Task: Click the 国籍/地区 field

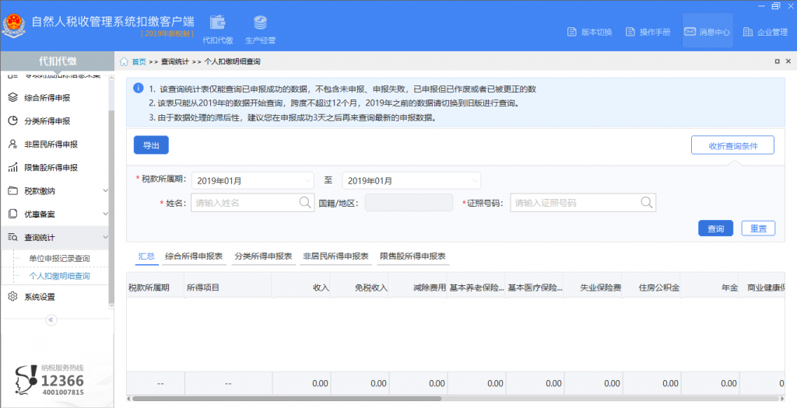Action: [x=409, y=203]
